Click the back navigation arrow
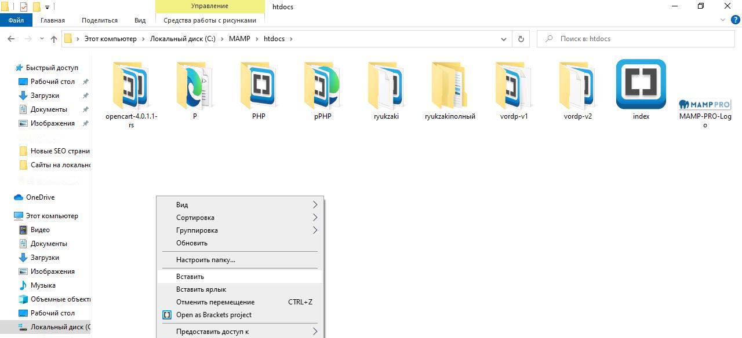 click(x=11, y=39)
